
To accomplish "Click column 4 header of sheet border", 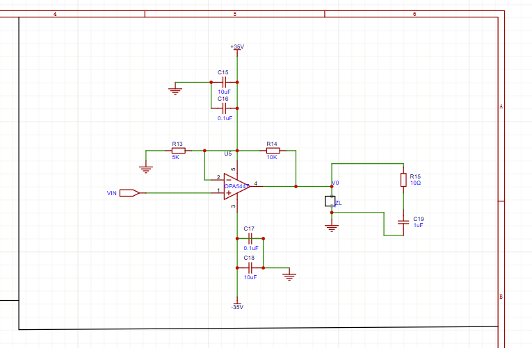I will tap(55, 14).
